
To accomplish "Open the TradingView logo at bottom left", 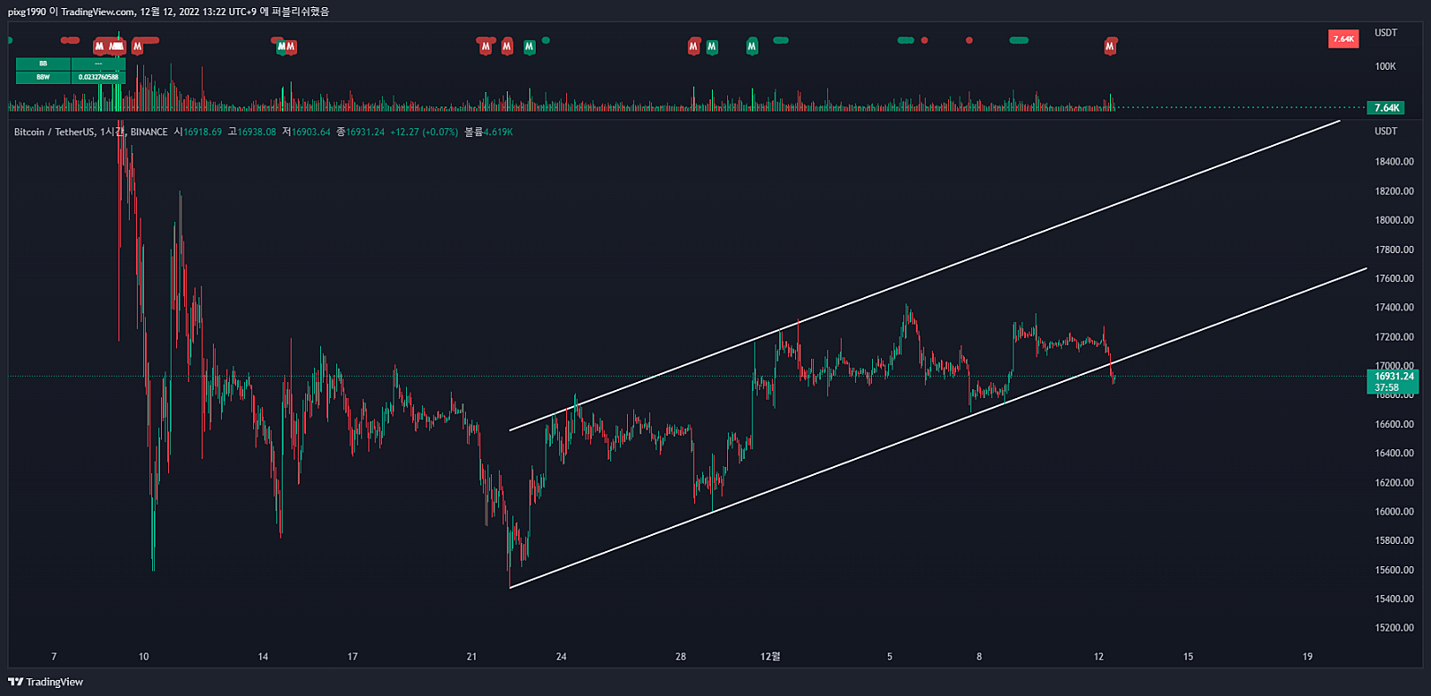I will pos(46,682).
